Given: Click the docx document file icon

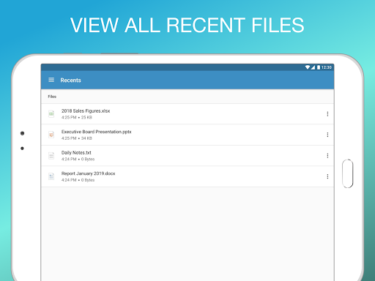Looking at the screenshot, I should click(x=51, y=176).
